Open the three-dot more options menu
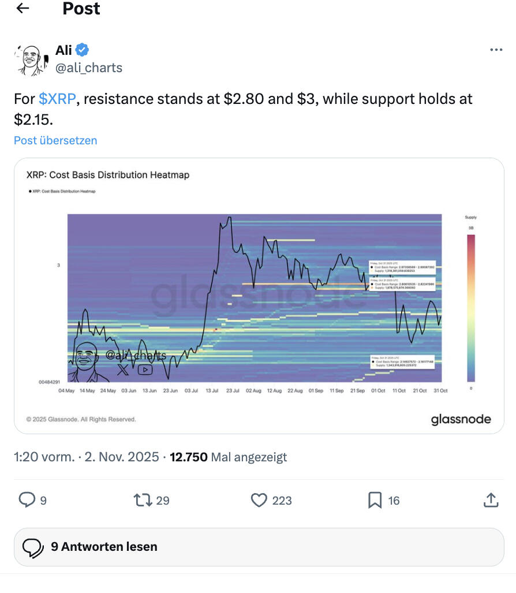 496,50
